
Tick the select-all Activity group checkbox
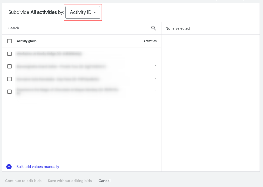coord(9,41)
